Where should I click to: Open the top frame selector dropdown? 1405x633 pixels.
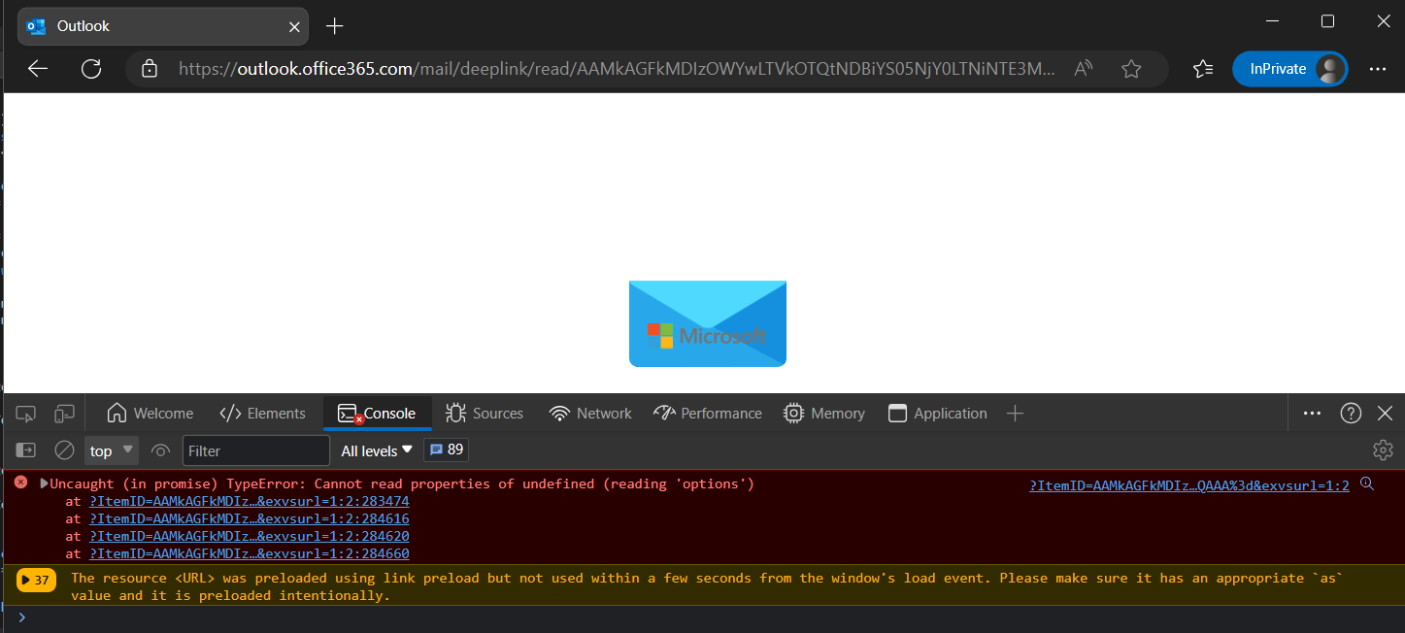tap(110, 450)
